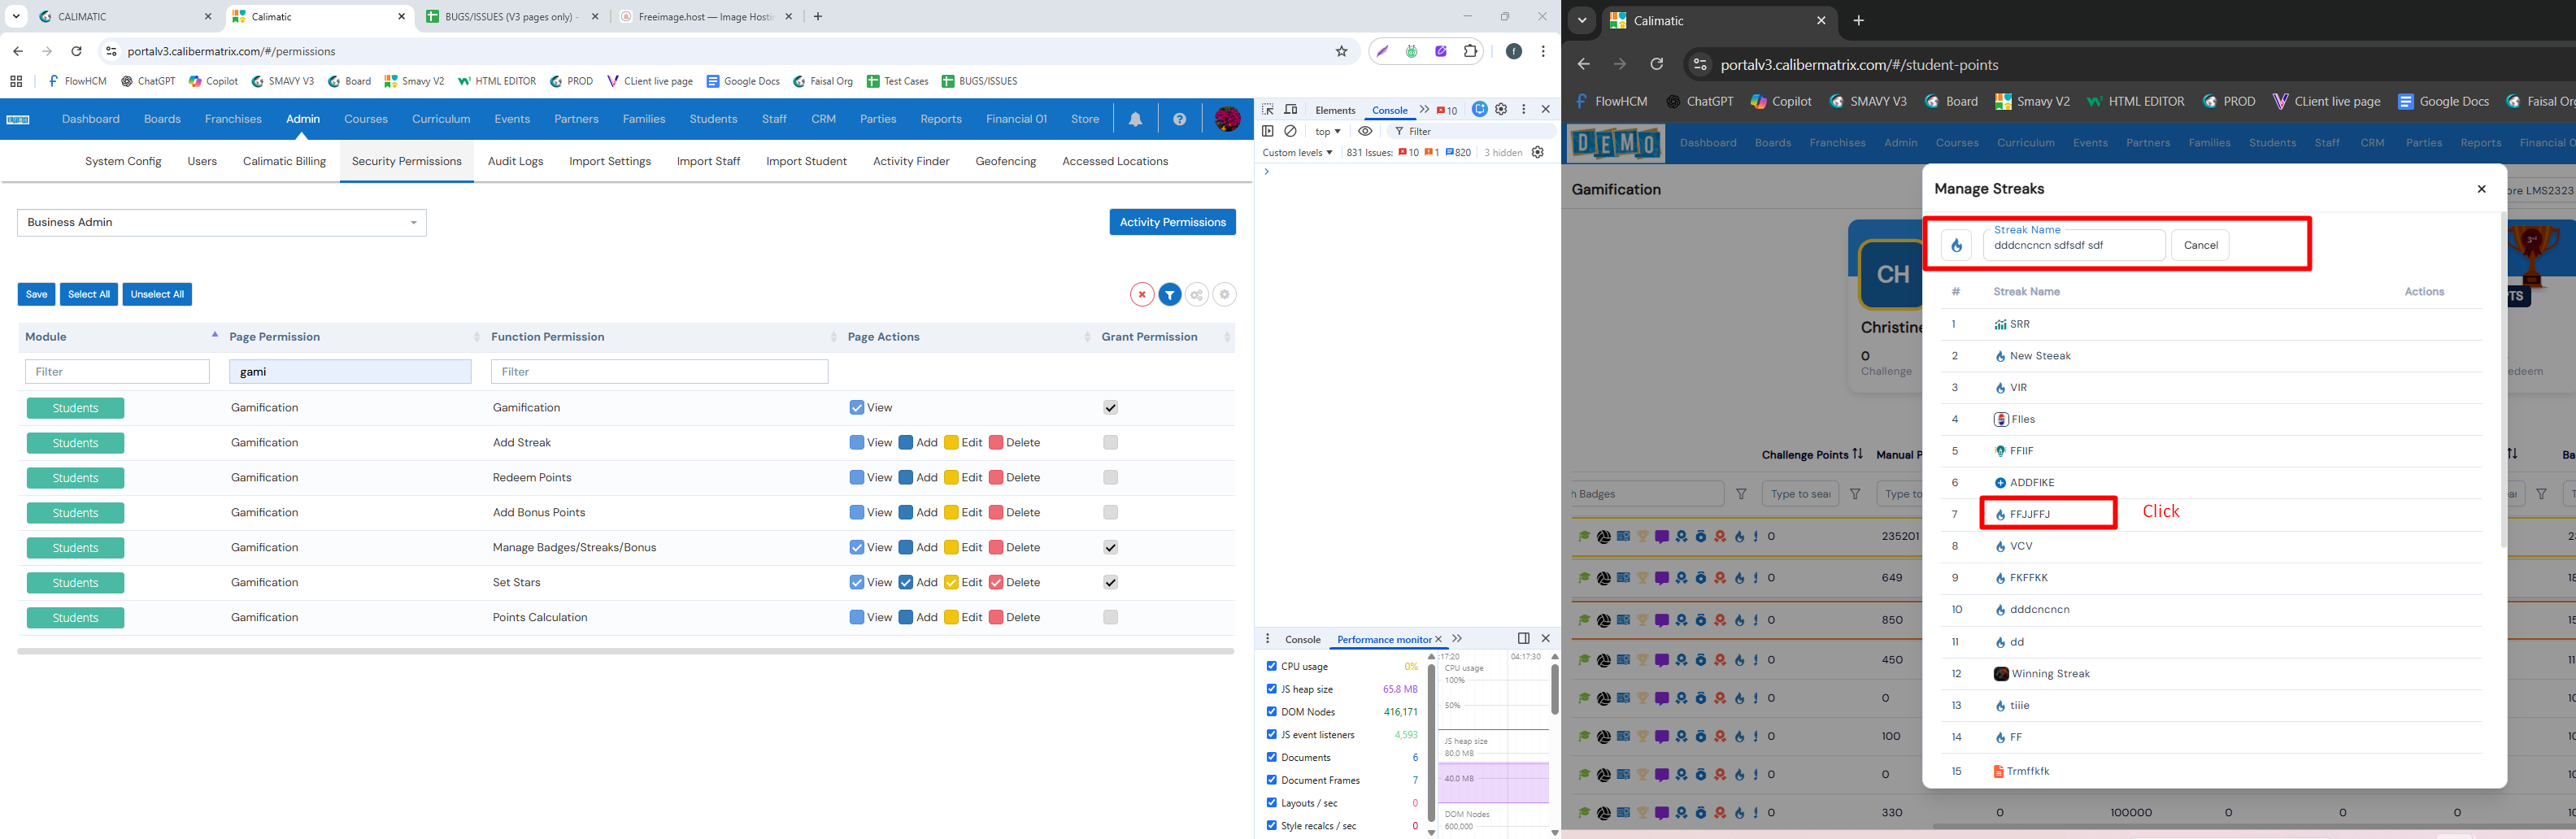Viewport: 2576px width, 839px height.
Task: Activate the DevTools inspect element picker
Action: pyautogui.click(x=1267, y=109)
